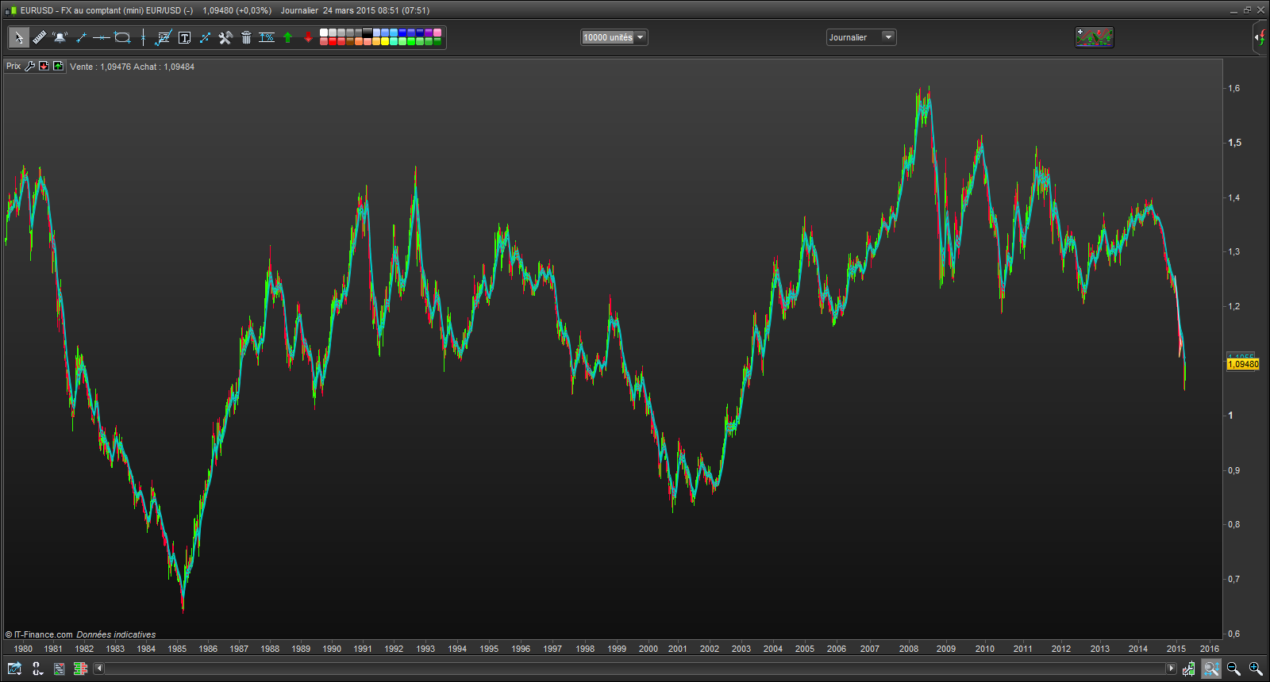This screenshot has width=1270, height=682.
Task: Open the hammer and wrench object settings
Action: pos(225,37)
